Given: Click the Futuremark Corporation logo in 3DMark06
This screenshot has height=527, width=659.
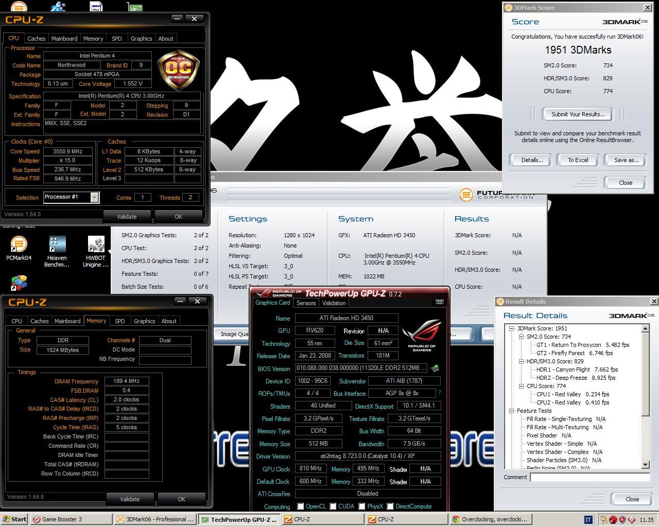Looking at the screenshot, I should click(496, 195).
